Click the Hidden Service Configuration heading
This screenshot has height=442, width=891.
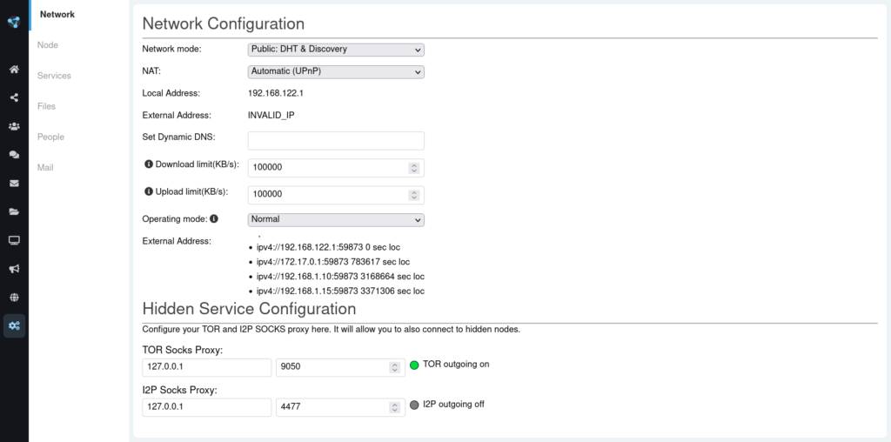pos(249,309)
